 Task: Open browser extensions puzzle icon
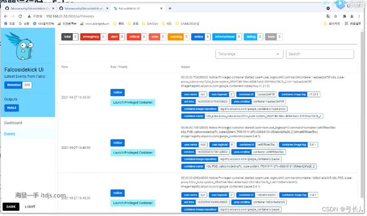point(344,17)
